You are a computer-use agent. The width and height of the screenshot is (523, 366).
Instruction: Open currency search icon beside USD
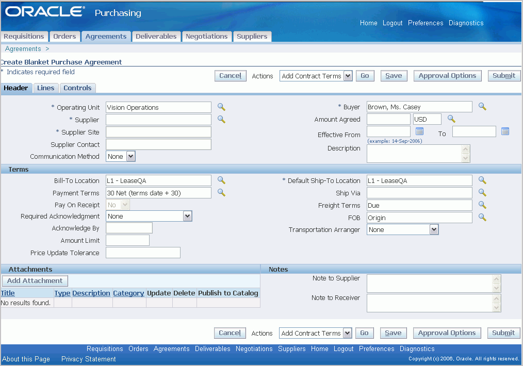coord(451,119)
